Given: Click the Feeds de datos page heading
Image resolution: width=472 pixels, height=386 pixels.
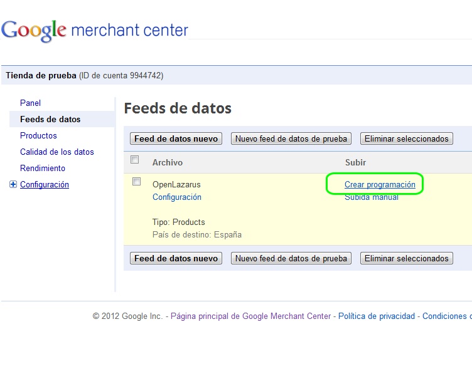Looking at the screenshot, I should point(178,108).
